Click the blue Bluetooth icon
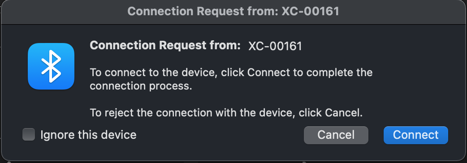This screenshot has width=467, height=163. 51,66
